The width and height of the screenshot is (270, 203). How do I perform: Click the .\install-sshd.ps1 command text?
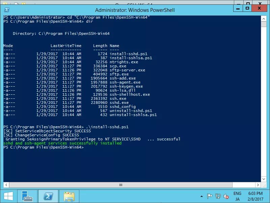[107, 127]
